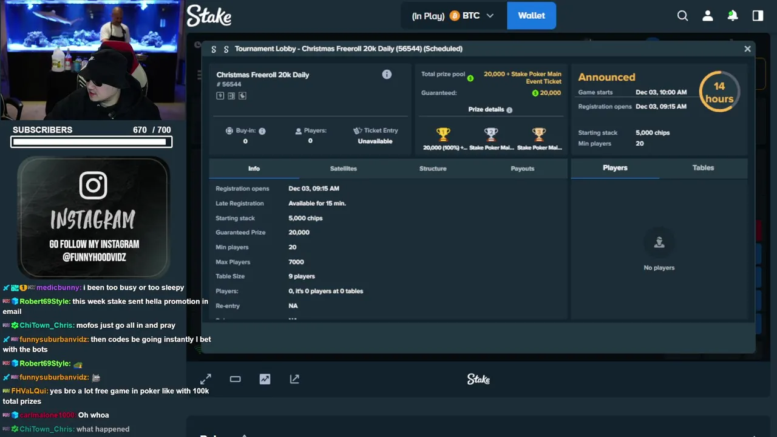Open the Wallet
Screen dimensions: 777x437
[x=531, y=16]
